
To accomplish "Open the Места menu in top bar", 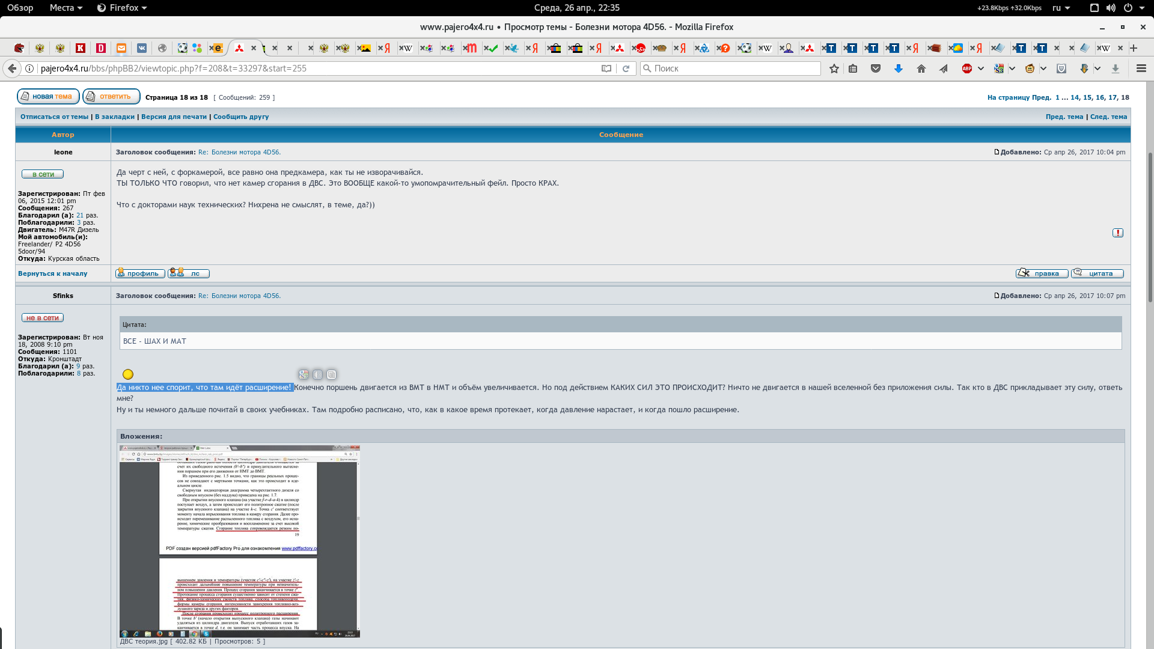I will (x=66, y=8).
